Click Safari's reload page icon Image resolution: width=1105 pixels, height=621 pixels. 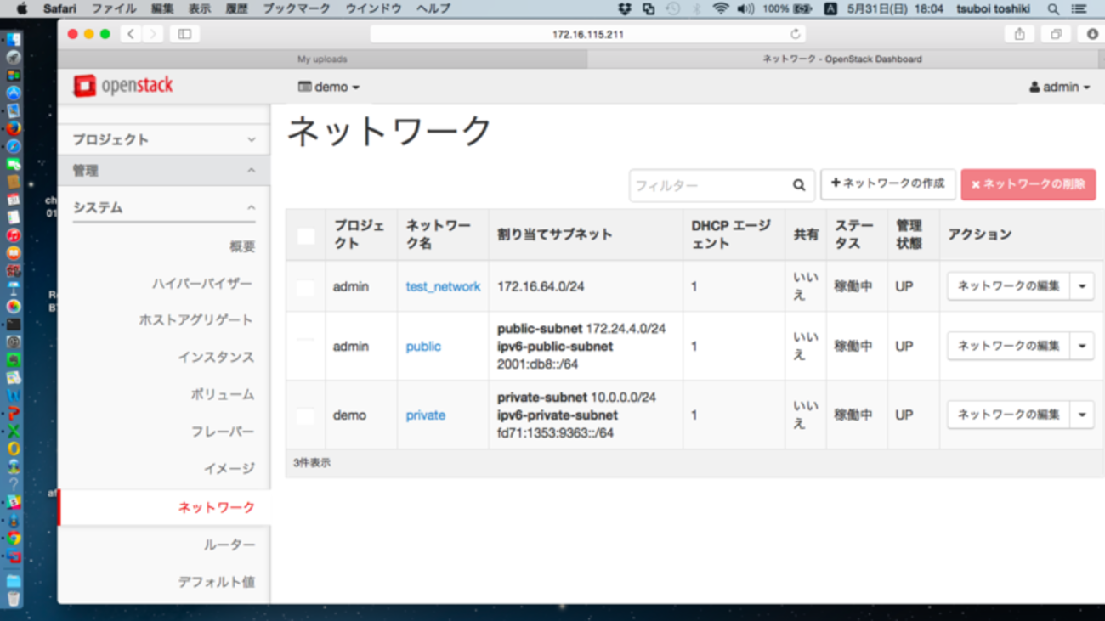point(795,34)
